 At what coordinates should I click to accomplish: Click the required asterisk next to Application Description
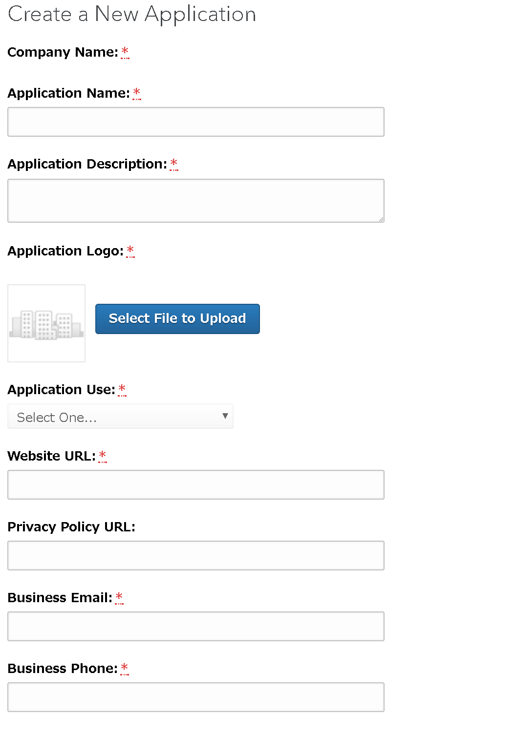[174, 164]
